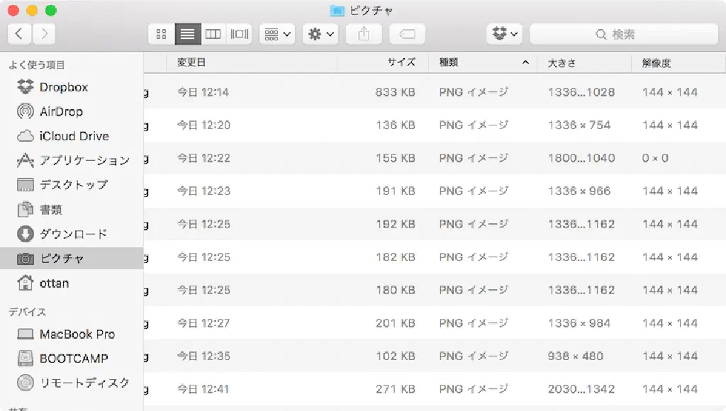The image size is (726, 411).
Task: Click the 検索 search field
Action: (624, 34)
